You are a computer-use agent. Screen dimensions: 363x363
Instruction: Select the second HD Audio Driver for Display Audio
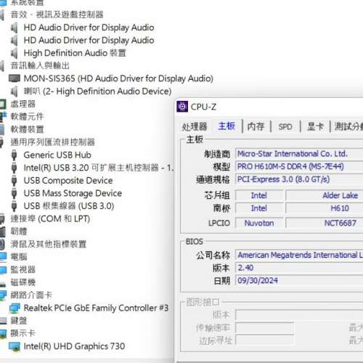coord(89,40)
